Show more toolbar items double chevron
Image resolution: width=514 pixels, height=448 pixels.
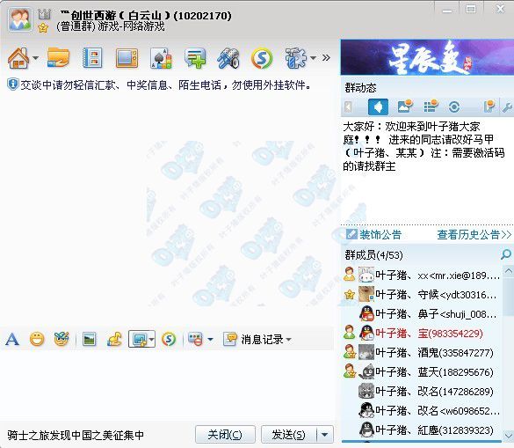326,58
